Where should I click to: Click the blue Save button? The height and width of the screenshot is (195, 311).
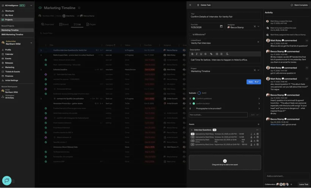[254, 82]
